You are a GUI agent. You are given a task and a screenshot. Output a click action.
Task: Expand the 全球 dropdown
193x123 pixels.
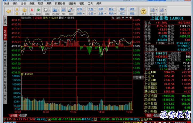coord(105,13)
